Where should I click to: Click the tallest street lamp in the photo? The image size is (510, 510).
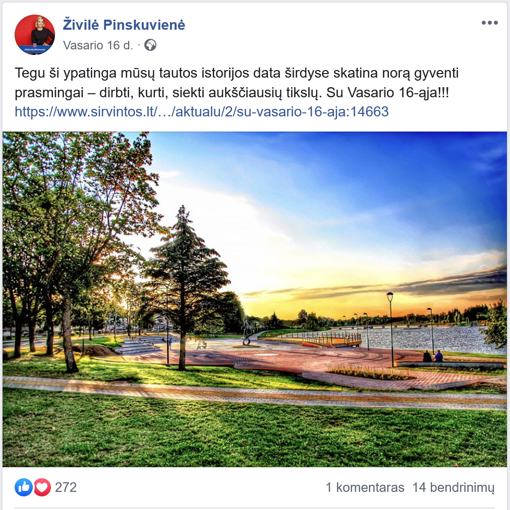point(391,329)
